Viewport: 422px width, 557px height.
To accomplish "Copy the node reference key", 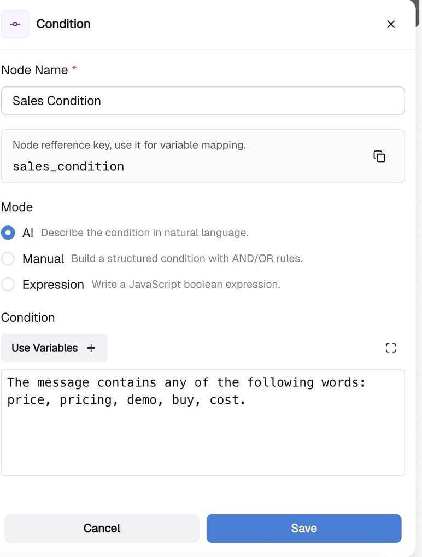I will (379, 156).
